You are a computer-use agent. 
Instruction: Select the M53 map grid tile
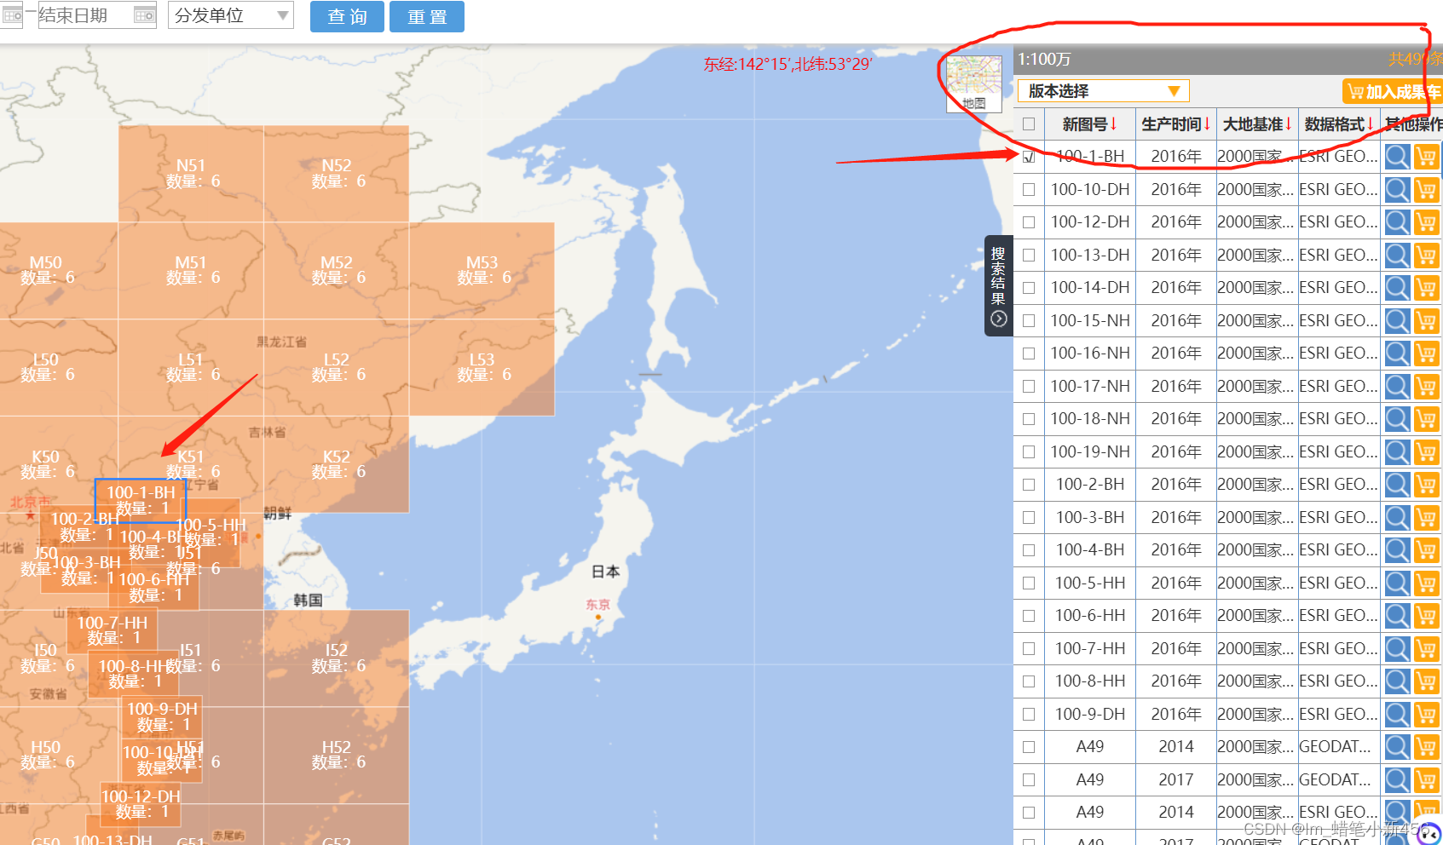coord(482,271)
